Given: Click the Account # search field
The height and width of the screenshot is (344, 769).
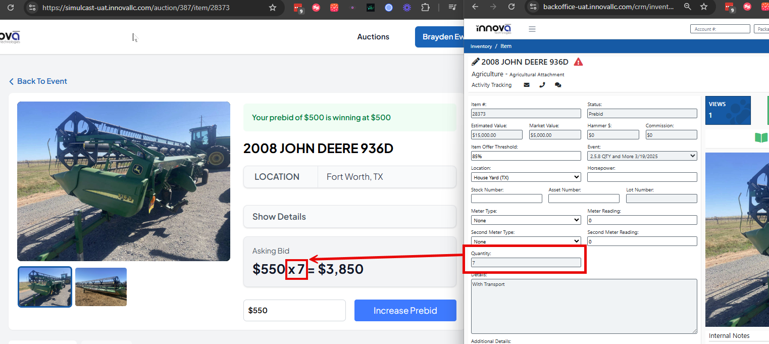Looking at the screenshot, I should point(720,29).
